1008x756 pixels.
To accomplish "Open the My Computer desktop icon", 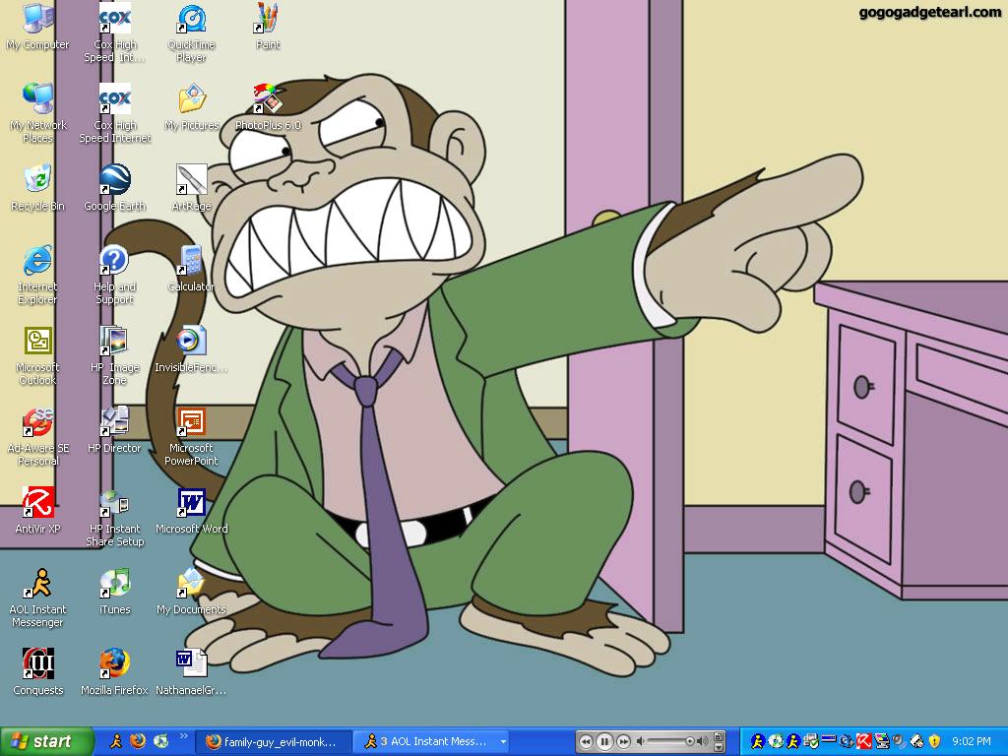I will (x=37, y=29).
